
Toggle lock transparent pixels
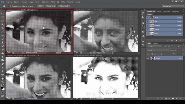point(152,54)
